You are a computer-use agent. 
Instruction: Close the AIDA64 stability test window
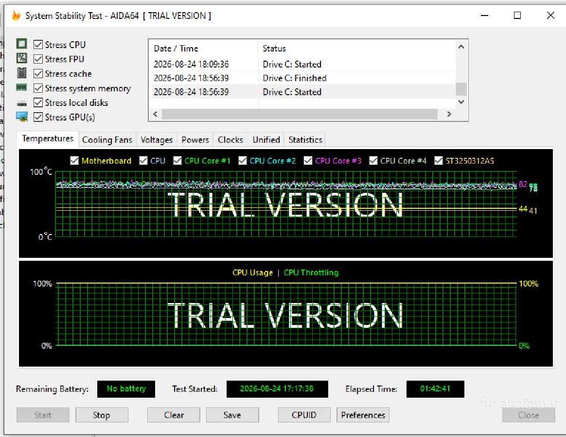pos(550,16)
